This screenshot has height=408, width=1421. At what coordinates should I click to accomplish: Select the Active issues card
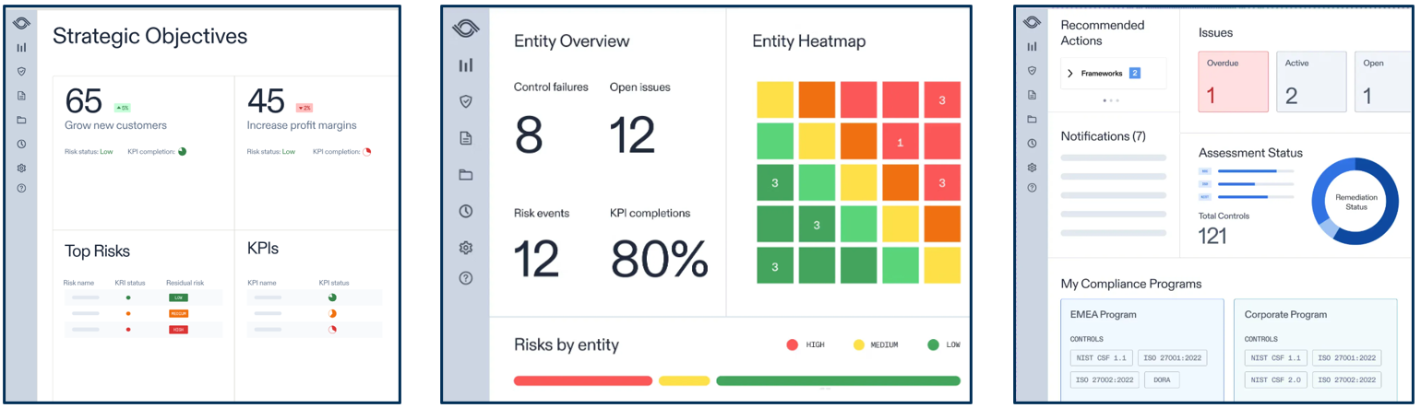coord(1311,81)
